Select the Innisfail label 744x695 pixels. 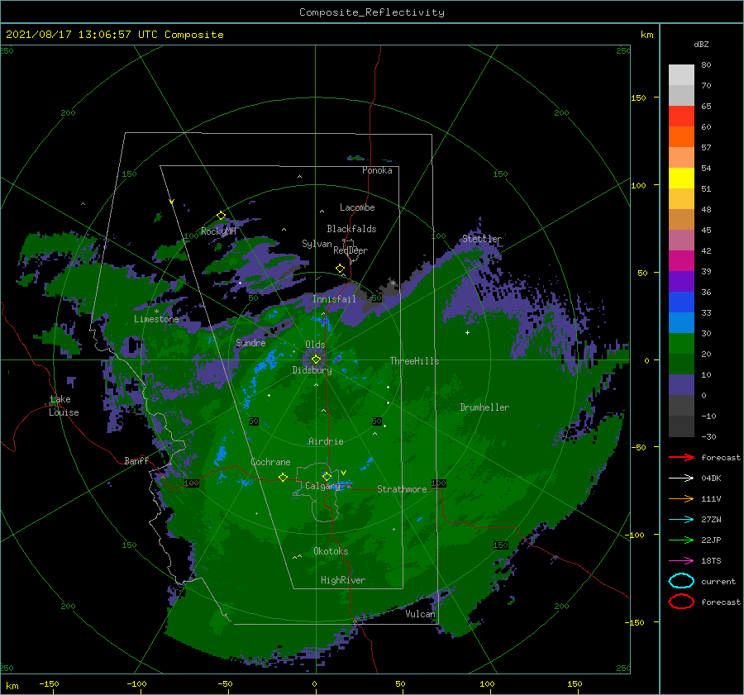coord(334,299)
